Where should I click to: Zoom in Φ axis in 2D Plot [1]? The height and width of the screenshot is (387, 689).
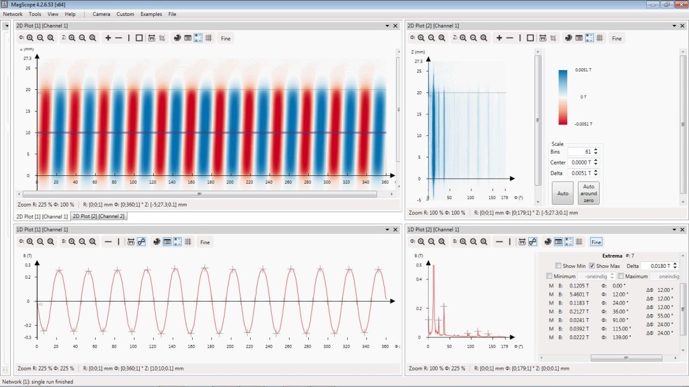click(x=30, y=38)
